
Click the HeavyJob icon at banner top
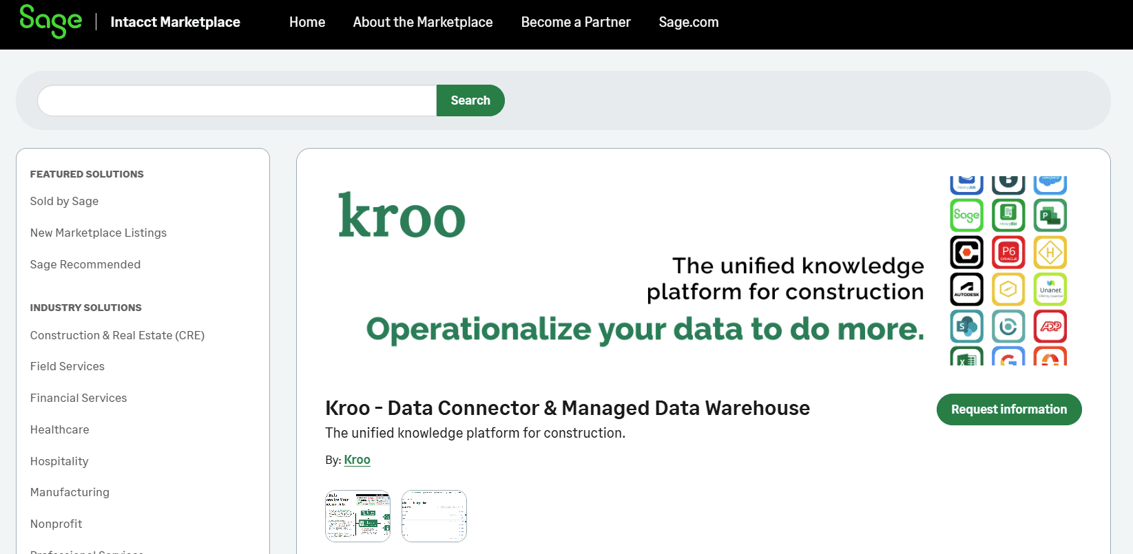click(966, 185)
